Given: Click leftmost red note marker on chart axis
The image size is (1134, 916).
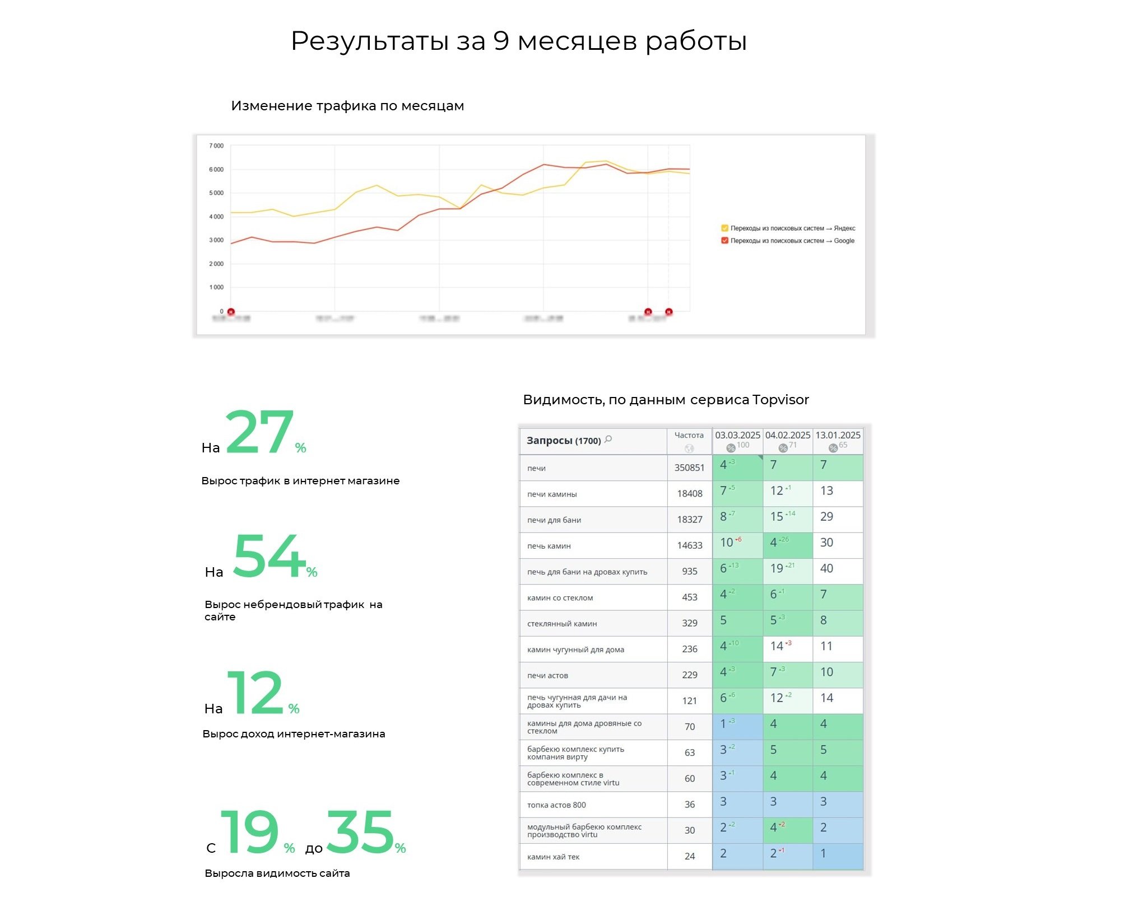Looking at the screenshot, I should tap(231, 312).
